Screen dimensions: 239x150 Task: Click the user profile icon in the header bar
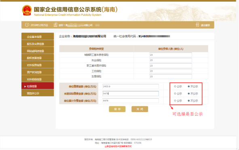(x=55, y=25)
